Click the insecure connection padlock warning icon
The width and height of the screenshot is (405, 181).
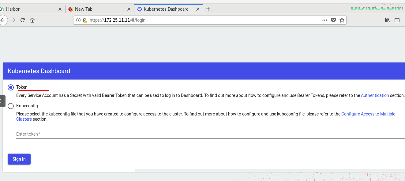pyautogui.click(x=84, y=20)
